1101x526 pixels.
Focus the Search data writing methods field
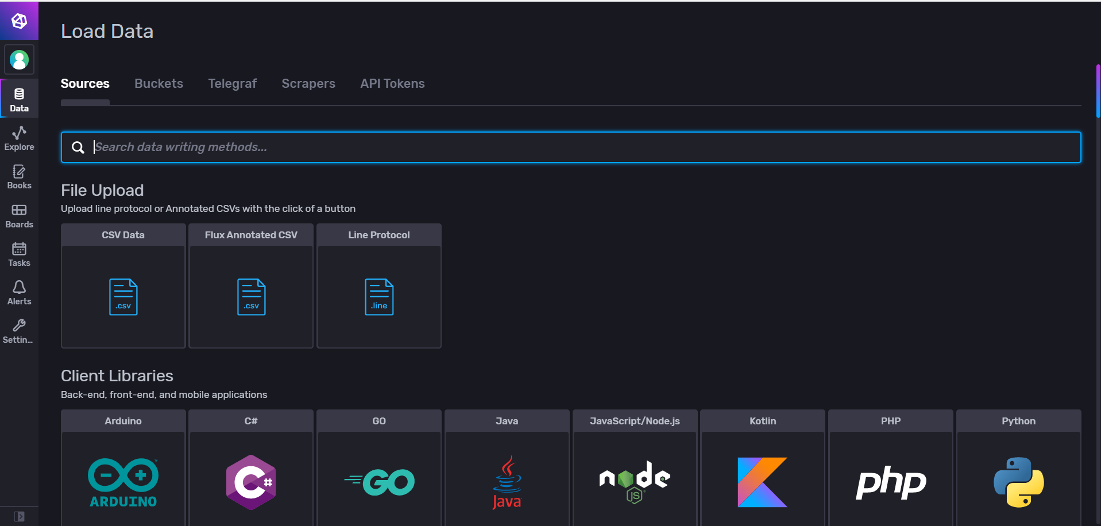pos(571,148)
